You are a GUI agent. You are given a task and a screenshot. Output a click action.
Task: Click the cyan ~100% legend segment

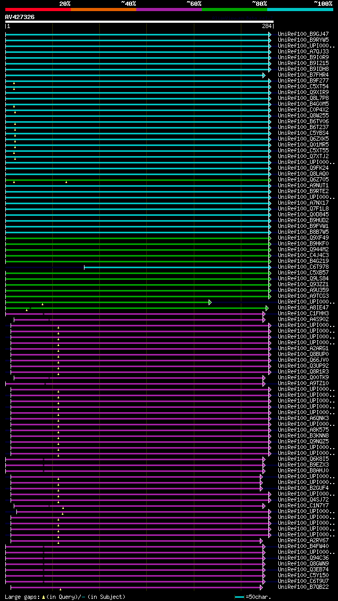coord(300,9)
